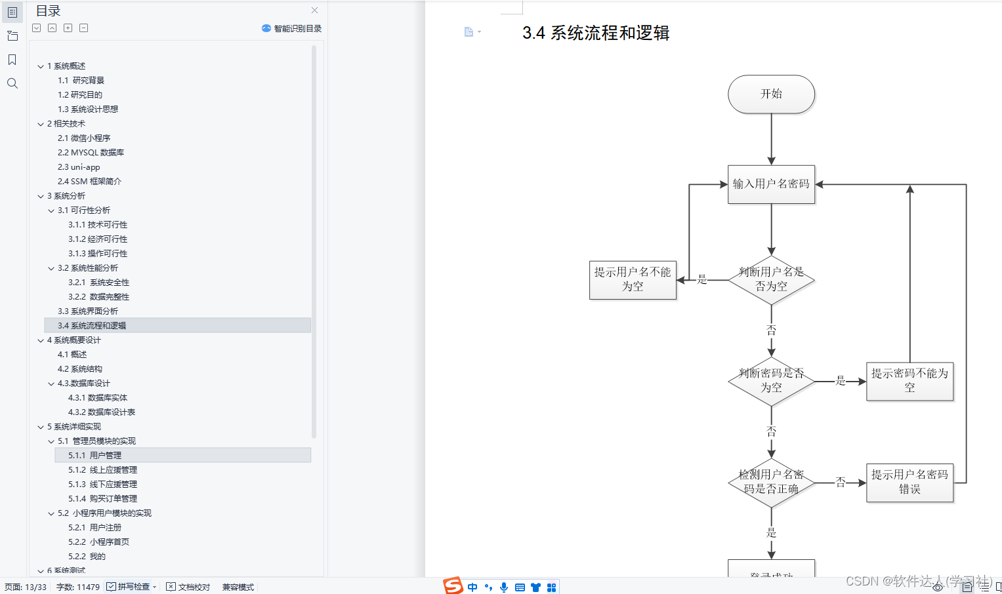1002x594 pixels.
Task: Open the bookmarks sidebar panel
Action: 12,60
